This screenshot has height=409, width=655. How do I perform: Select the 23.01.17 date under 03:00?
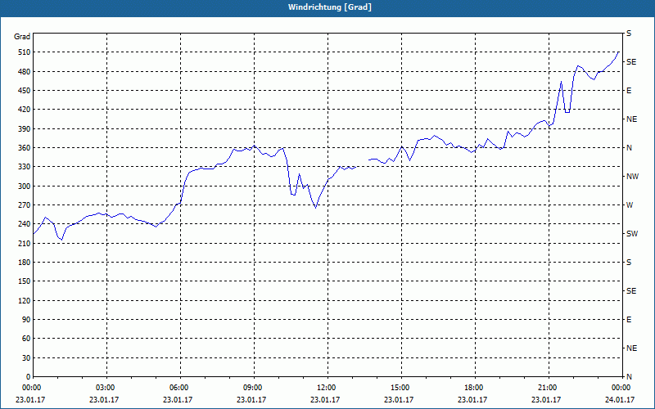tap(104, 400)
